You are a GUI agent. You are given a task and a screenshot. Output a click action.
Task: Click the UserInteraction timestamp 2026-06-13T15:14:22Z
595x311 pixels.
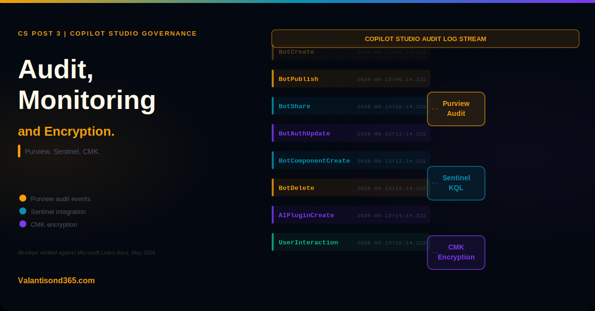392,243
